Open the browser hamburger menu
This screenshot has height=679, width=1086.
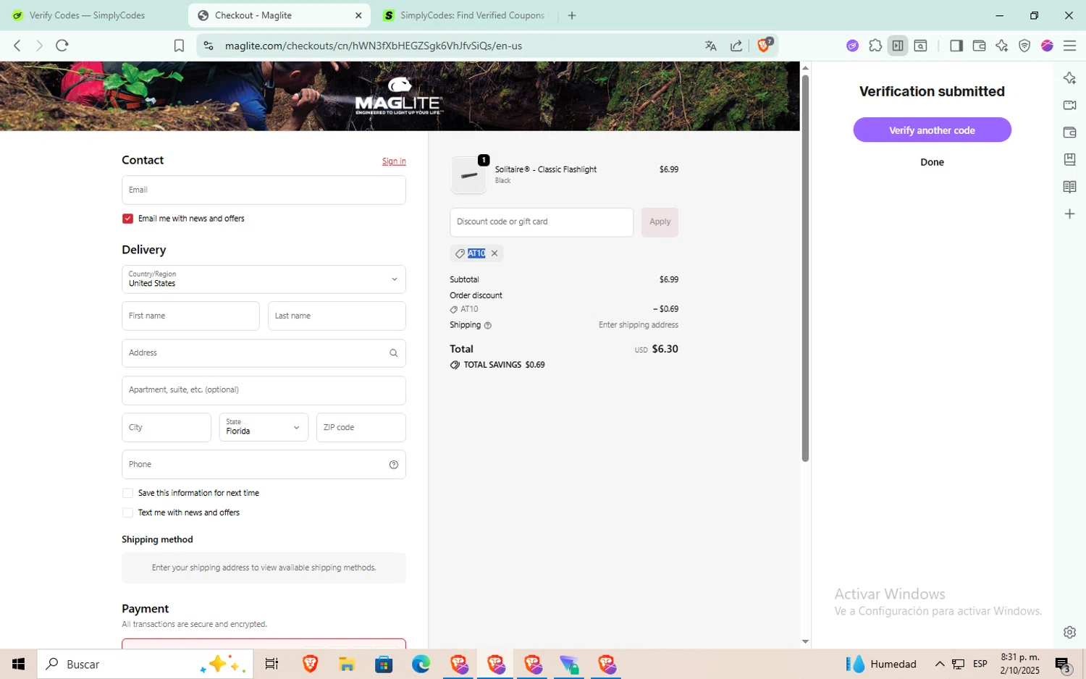tap(1069, 46)
